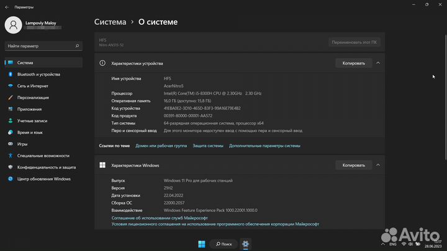Screen dimensions: 447x251
Task: Click the Wi-Fi tray icon
Action: [404, 244]
